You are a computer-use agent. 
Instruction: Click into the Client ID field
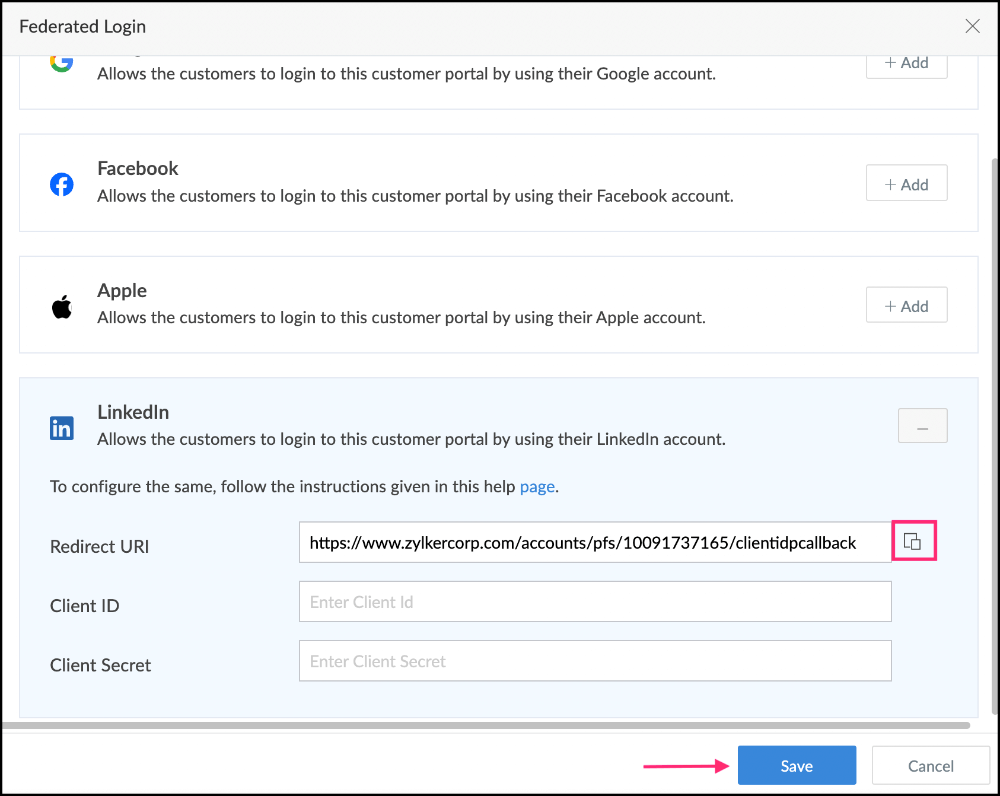(594, 602)
